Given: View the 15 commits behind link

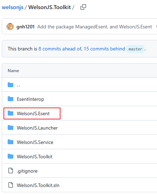Looking at the screenshot, I should coord(105,49).
